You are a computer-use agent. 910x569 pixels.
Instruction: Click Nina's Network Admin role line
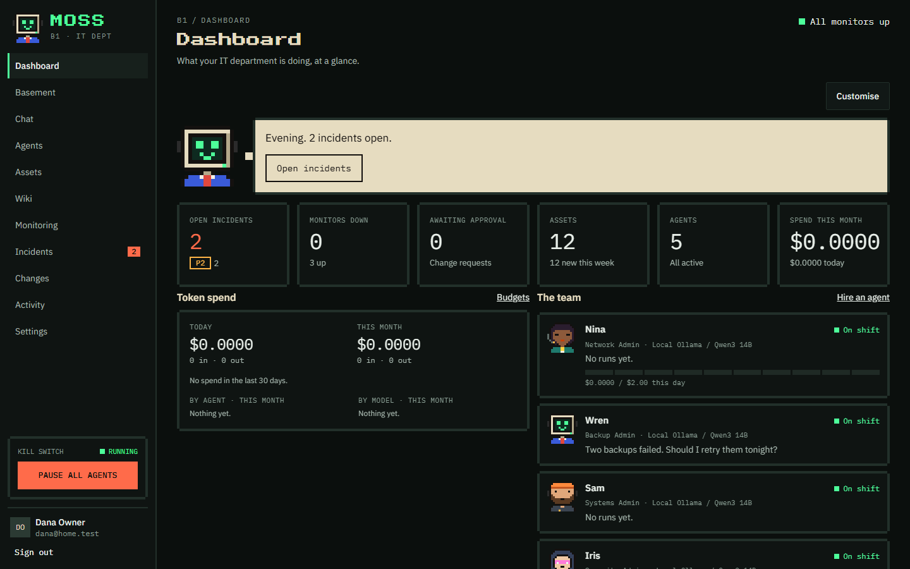coord(669,345)
